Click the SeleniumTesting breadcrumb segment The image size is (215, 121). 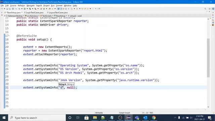point(15,16)
